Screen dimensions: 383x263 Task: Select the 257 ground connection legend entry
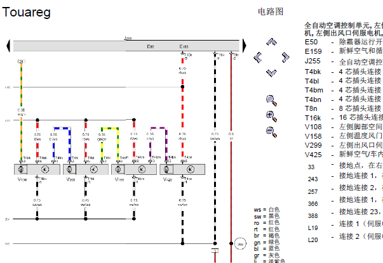pyautogui.click(x=345, y=189)
